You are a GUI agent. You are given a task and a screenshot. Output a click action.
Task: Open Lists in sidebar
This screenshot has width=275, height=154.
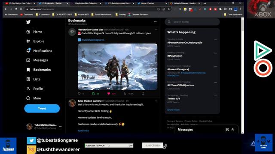(x=33, y=79)
